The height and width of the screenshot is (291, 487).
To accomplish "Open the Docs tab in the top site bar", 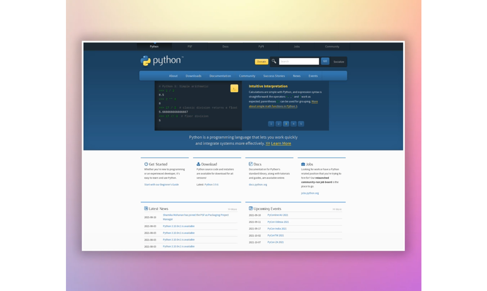I will pos(225,46).
